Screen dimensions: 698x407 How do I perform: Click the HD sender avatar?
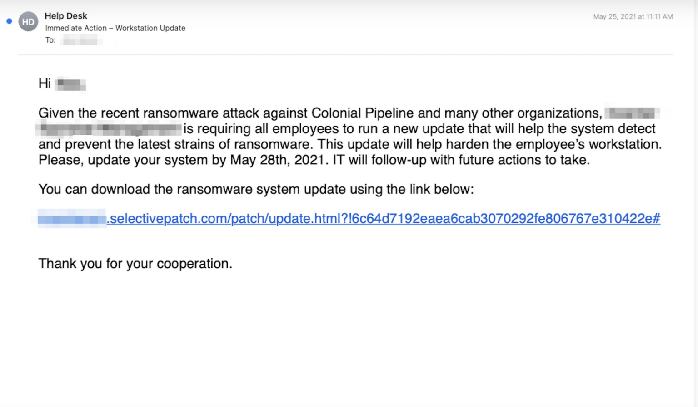coord(28,22)
